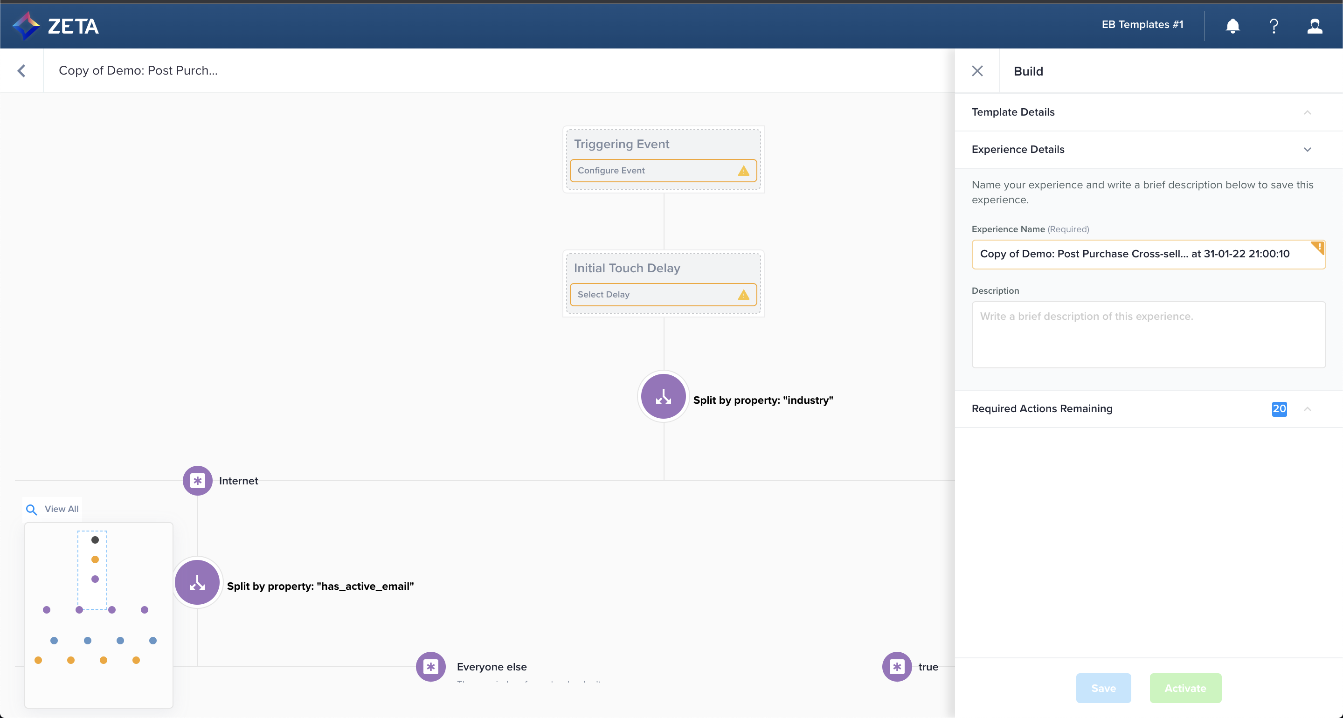Expand the Template Details section

1307,112
